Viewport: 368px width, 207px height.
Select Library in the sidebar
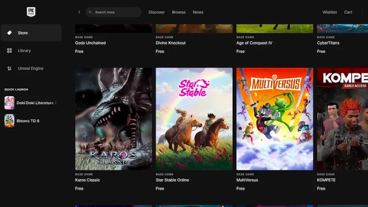pyautogui.click(x=31, y=51)
